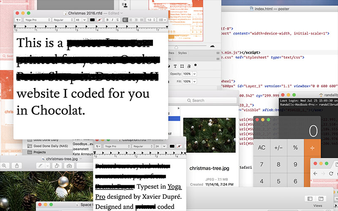The image size is (338, 211).
Task: Click the left Views layout icon
Action: (310, 198)
